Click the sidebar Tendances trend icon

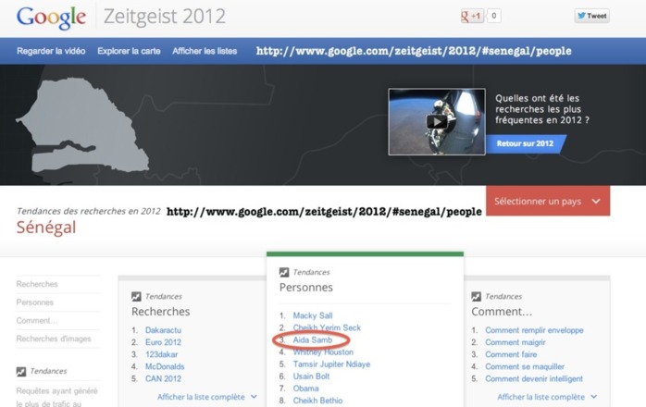pyautogui.click(x=21, y=372)
